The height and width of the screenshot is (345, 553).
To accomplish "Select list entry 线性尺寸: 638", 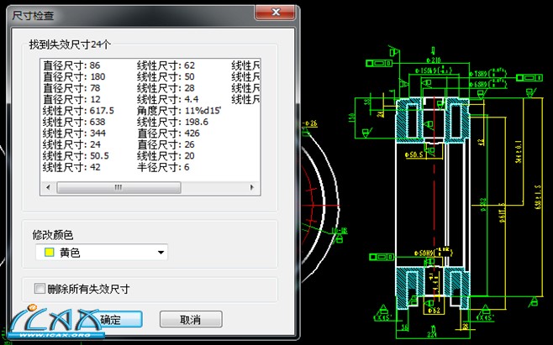I will tap(74, 123).
